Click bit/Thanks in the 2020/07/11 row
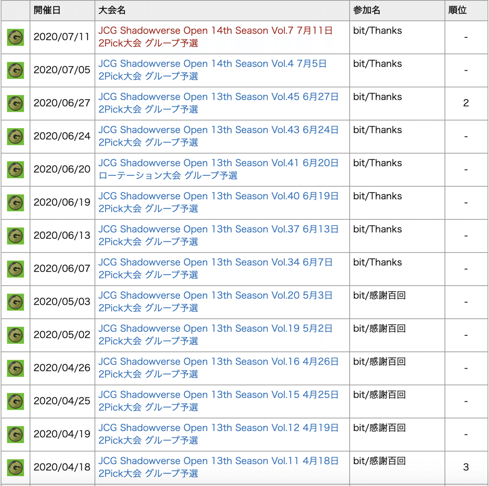This screenshot has width=489, height=486. [x=377, y=31]
